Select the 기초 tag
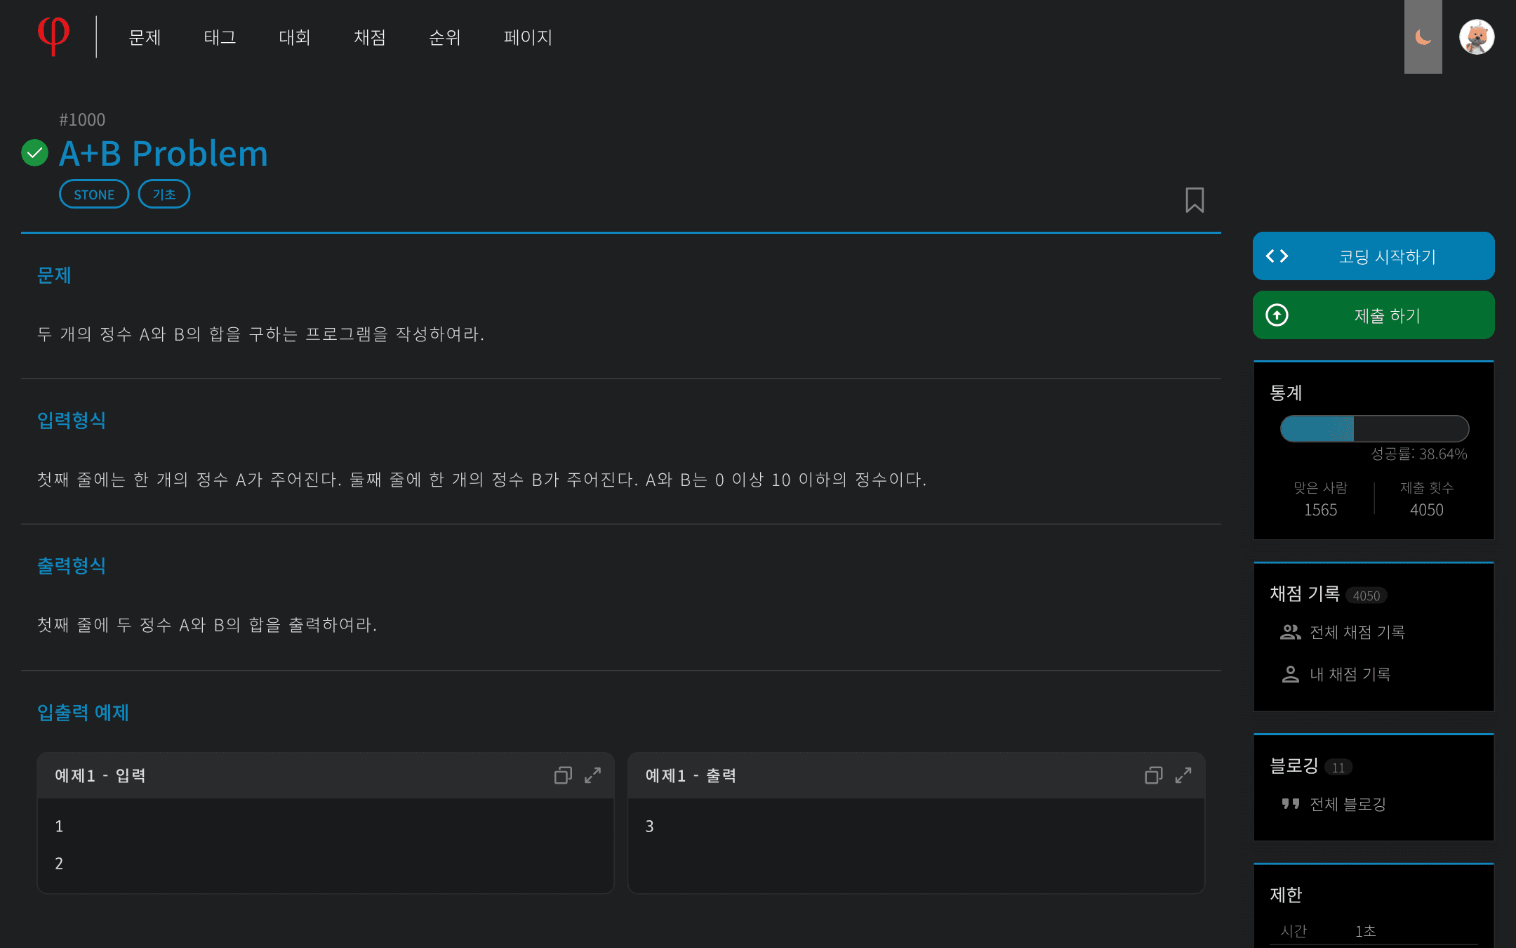Screen dimensions: 1516x948 pos(164,195)
